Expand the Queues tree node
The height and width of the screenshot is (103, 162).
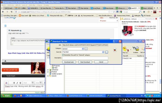pyautogui.click(x=48, y=76)
